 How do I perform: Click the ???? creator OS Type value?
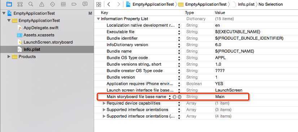[x=220, y=71]
